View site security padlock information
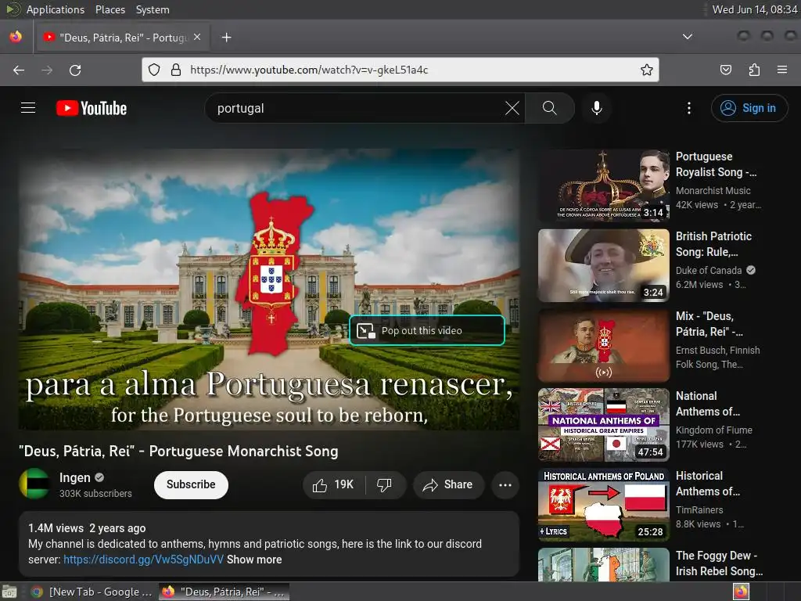The width and height of the screenshot is (801, 601). click(176, 70)
